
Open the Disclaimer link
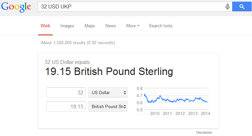tap(204, 132)
